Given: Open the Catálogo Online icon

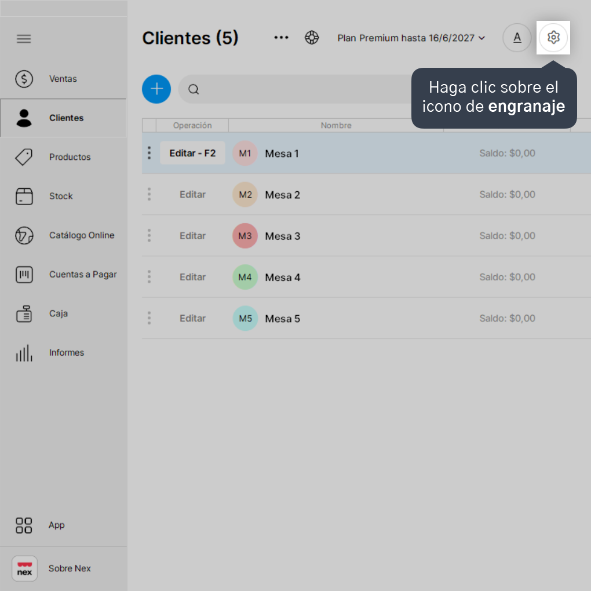Looking at the screenshot, I should click(x=24, y=235).
